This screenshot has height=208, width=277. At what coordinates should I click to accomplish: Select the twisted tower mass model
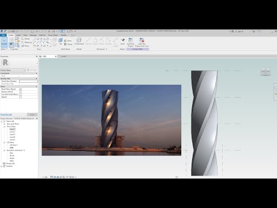coord(204,123)
